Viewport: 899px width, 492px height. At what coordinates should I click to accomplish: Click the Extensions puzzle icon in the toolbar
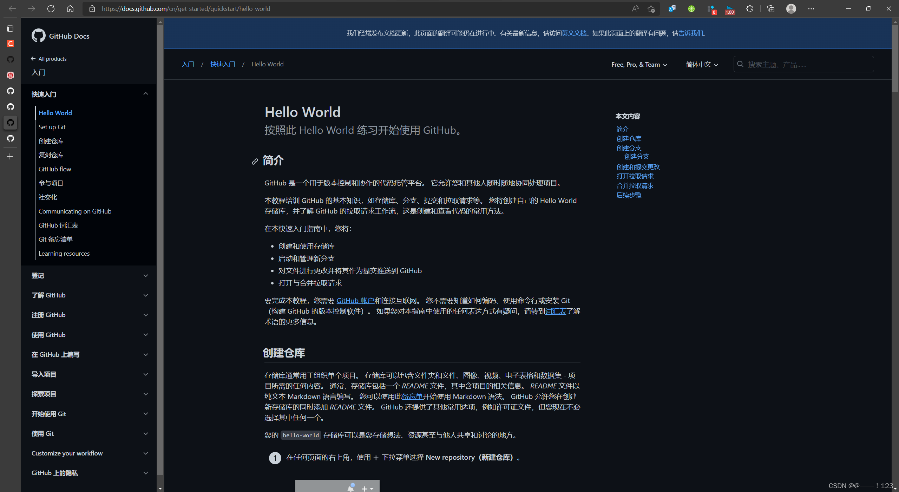749,8
